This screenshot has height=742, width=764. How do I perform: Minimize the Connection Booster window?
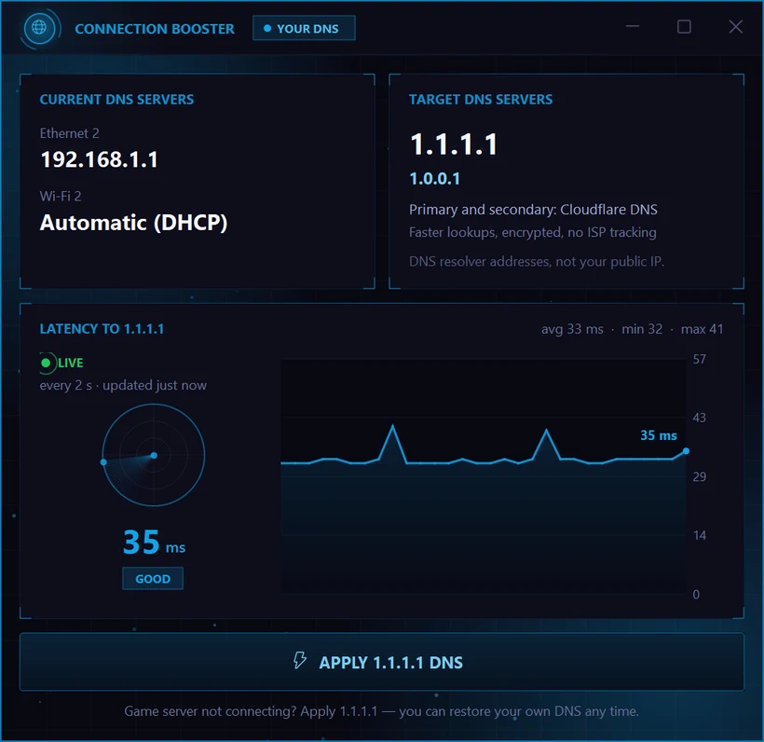tap(633, 26)
